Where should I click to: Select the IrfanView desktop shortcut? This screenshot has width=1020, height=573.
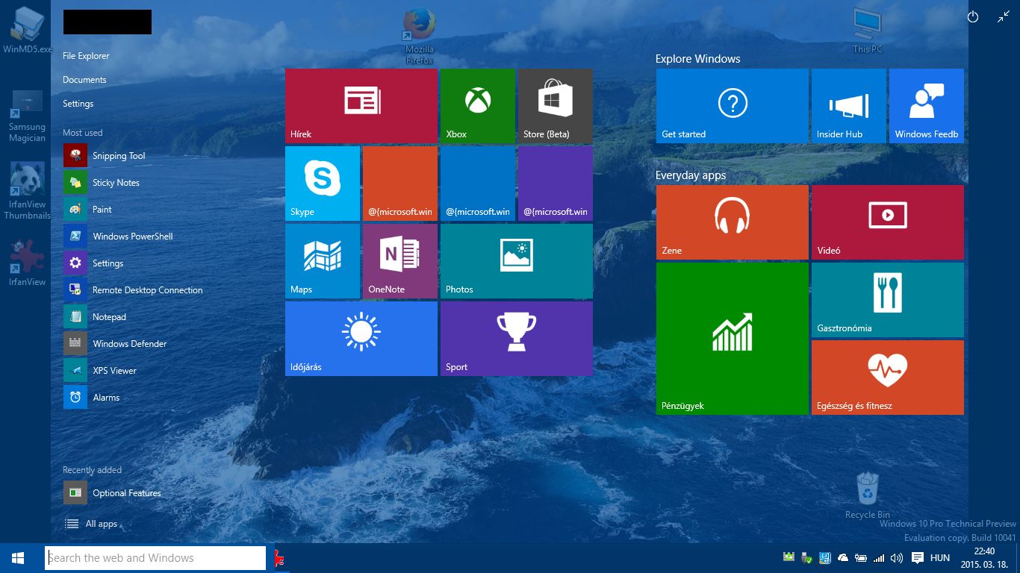click(x=27, y=263)
